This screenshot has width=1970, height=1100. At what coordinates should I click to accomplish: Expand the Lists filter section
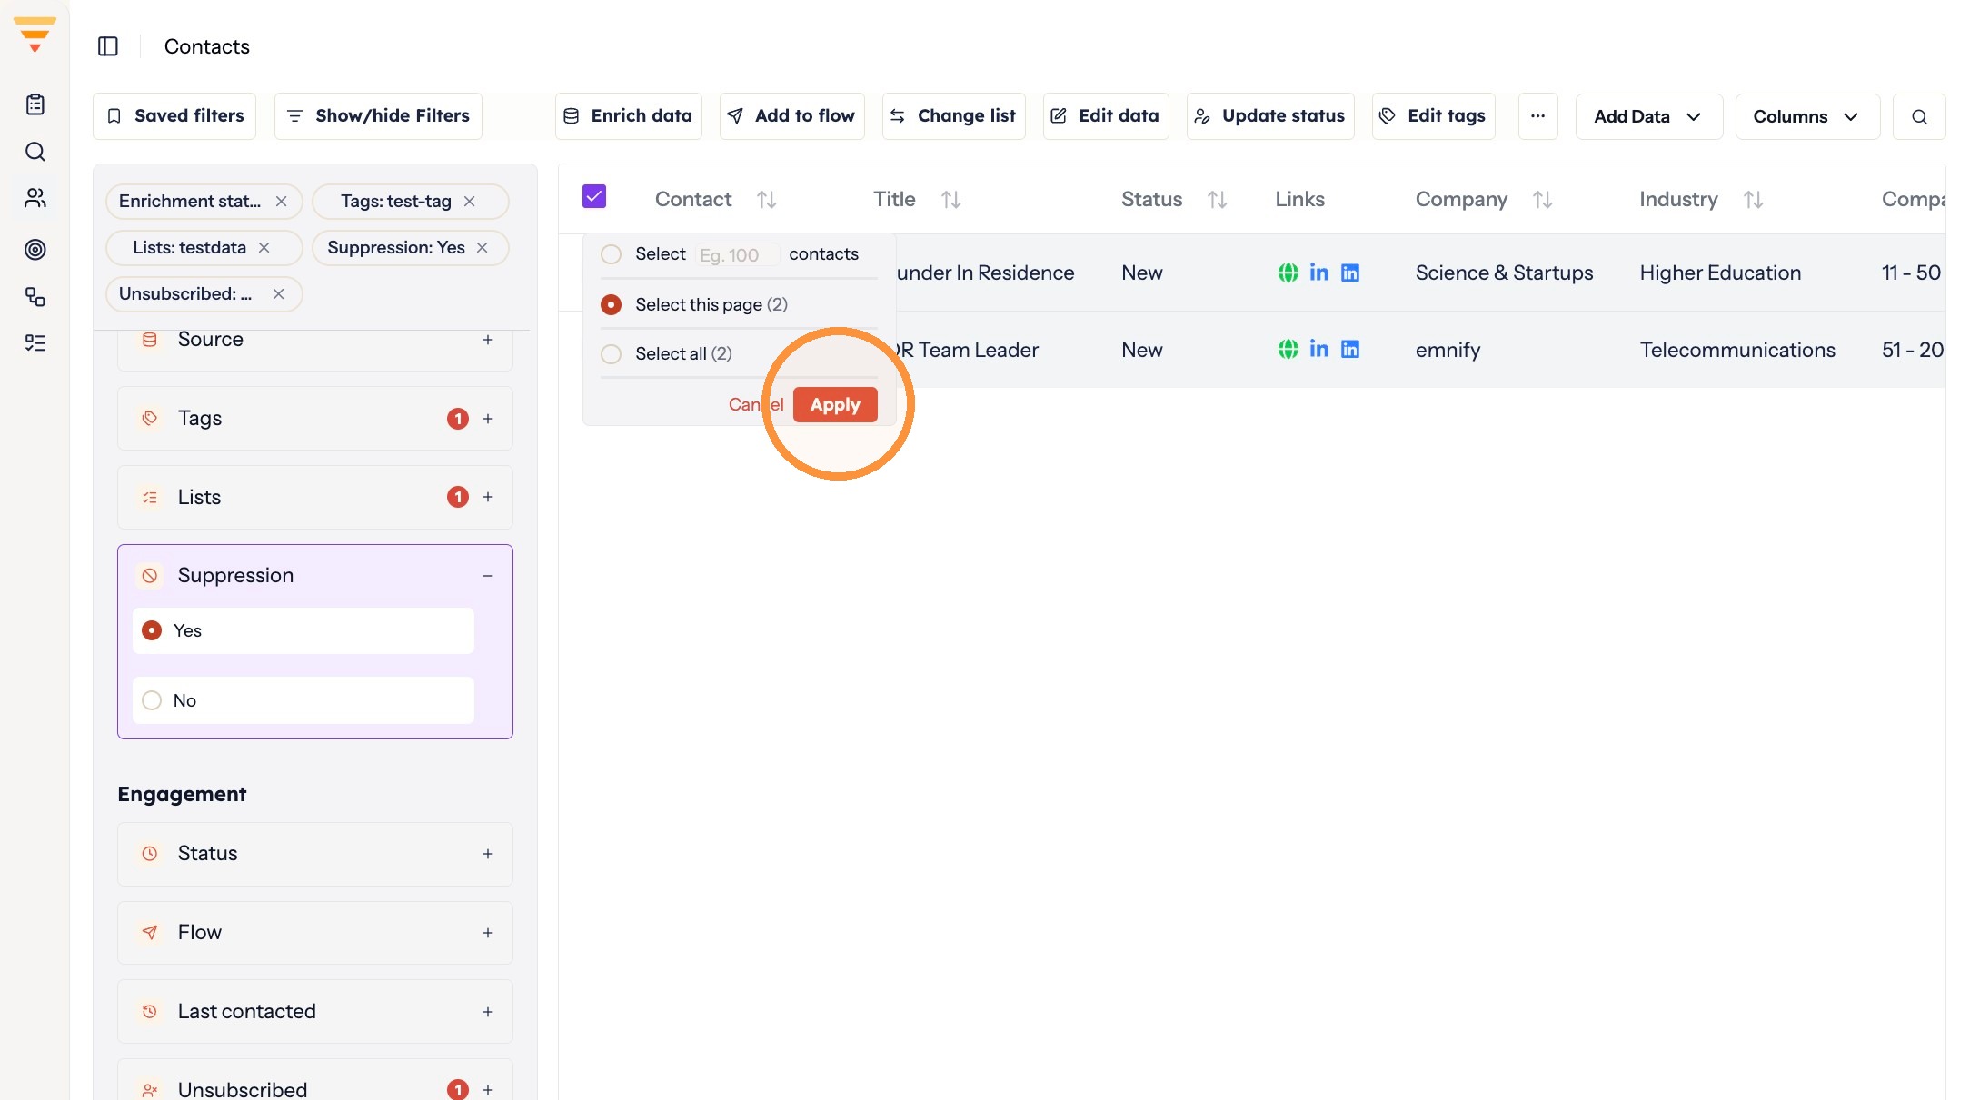tap(488, 497)
